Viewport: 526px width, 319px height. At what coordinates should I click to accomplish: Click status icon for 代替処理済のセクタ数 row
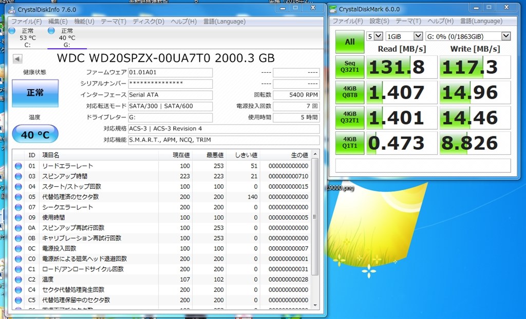[18, 197]
